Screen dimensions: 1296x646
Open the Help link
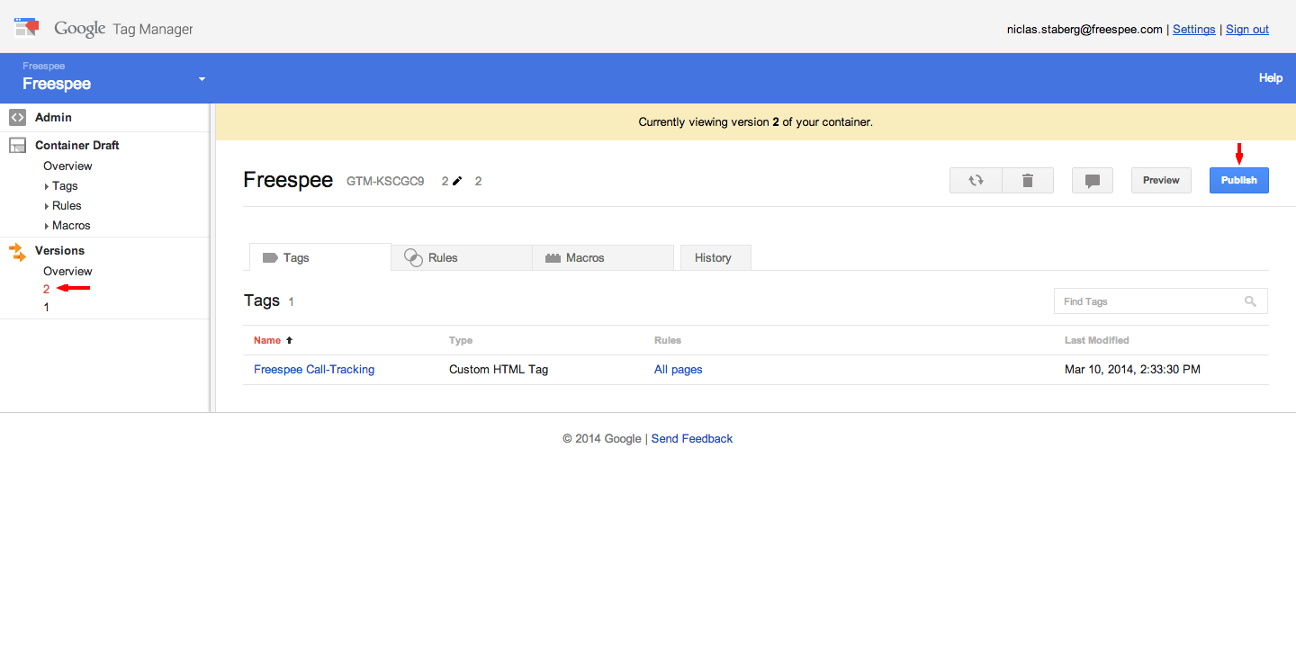point(1271,78)
